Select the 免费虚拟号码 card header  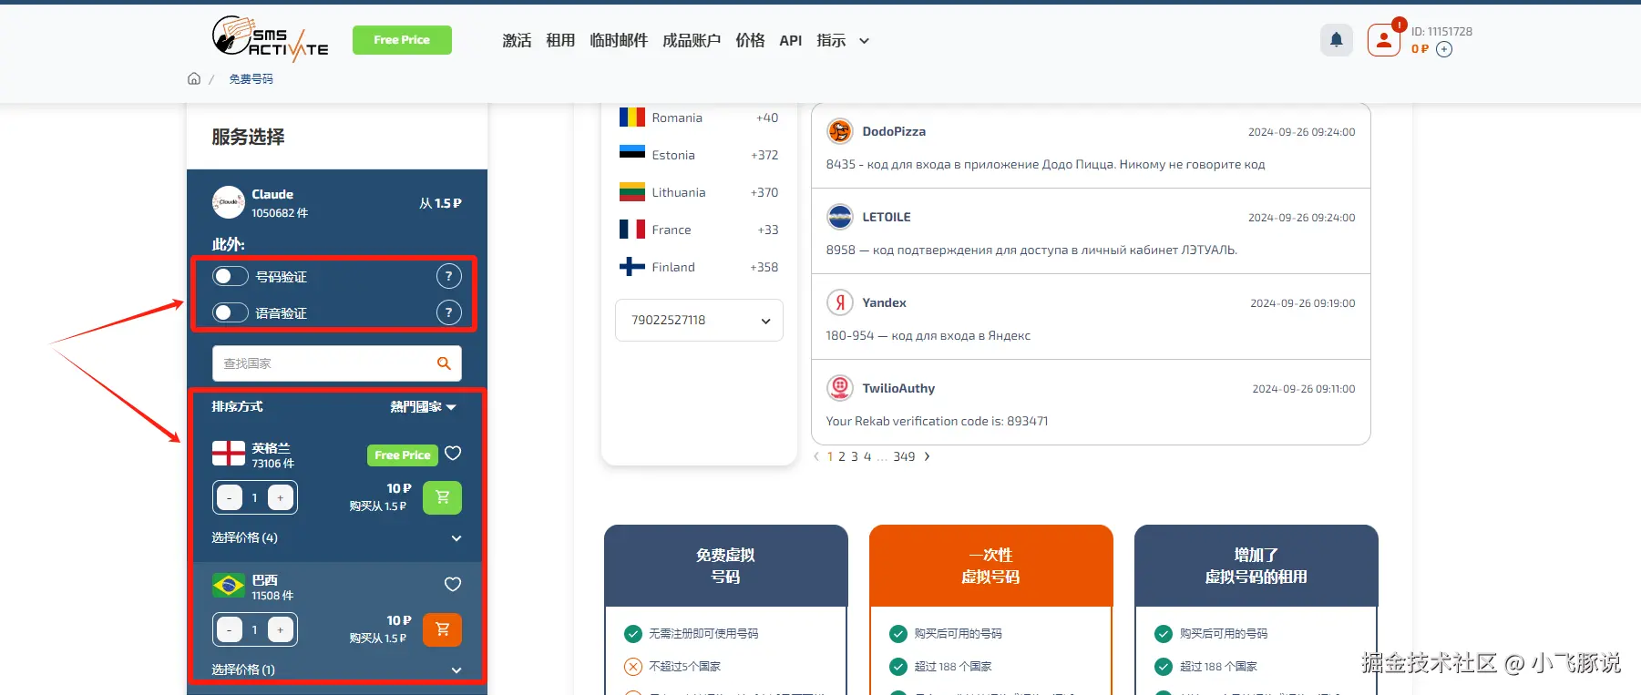click(725, 566)
